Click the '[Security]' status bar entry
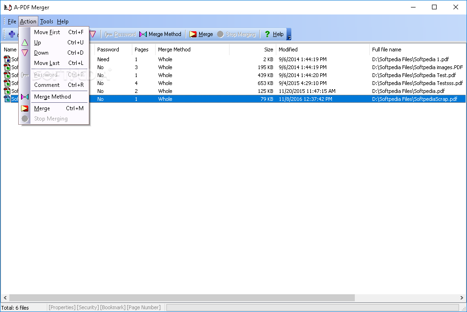This screenshot has width=467, height=312. [x=87, y=307]
